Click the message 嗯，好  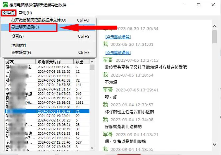pos(111,97)
